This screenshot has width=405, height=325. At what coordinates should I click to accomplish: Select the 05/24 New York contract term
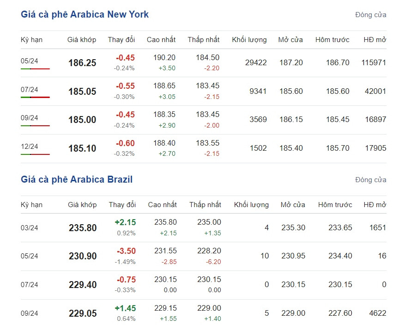(29, 61)
